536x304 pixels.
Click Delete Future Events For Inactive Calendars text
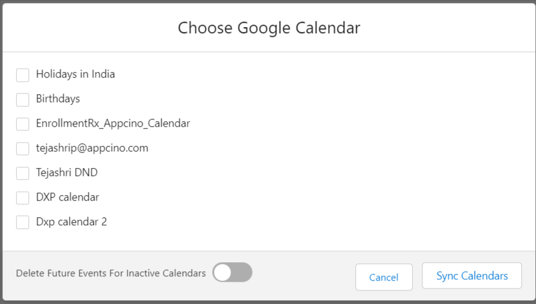[111, 273]
